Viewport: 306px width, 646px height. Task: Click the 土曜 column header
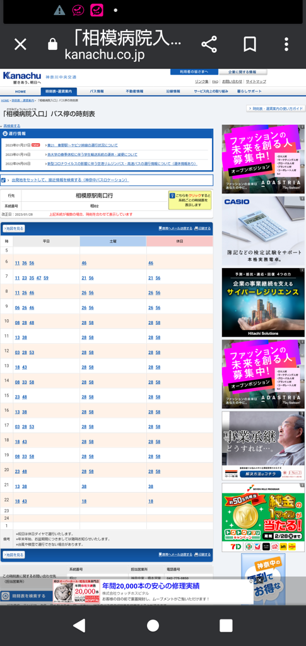pos(114,241)
